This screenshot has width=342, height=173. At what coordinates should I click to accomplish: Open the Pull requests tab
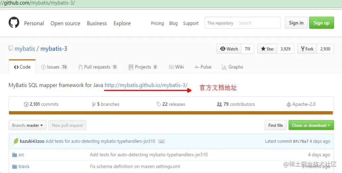98,67
